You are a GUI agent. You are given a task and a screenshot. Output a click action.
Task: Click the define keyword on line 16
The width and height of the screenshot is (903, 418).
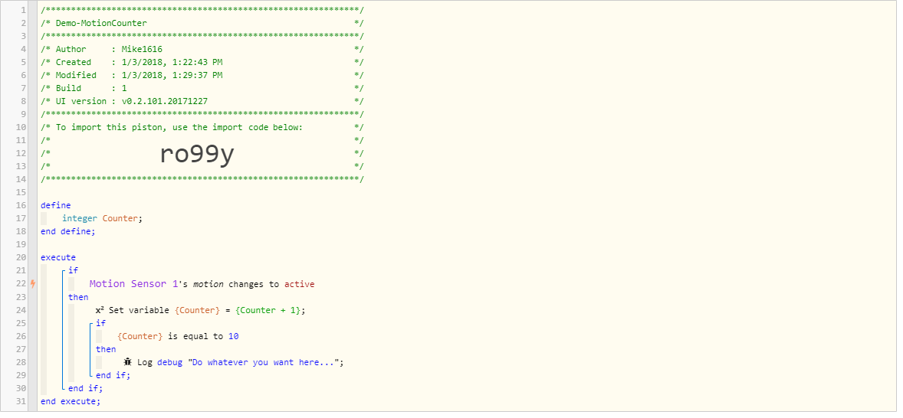(x=56, y=205)
